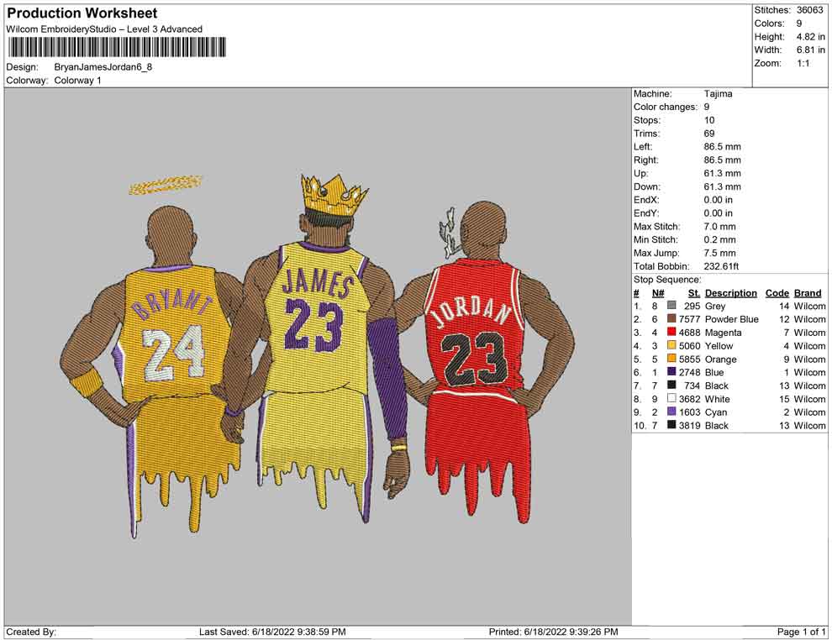
Task: Click the 'Stop Sequence:' label
Action: [x=667, y=280]
